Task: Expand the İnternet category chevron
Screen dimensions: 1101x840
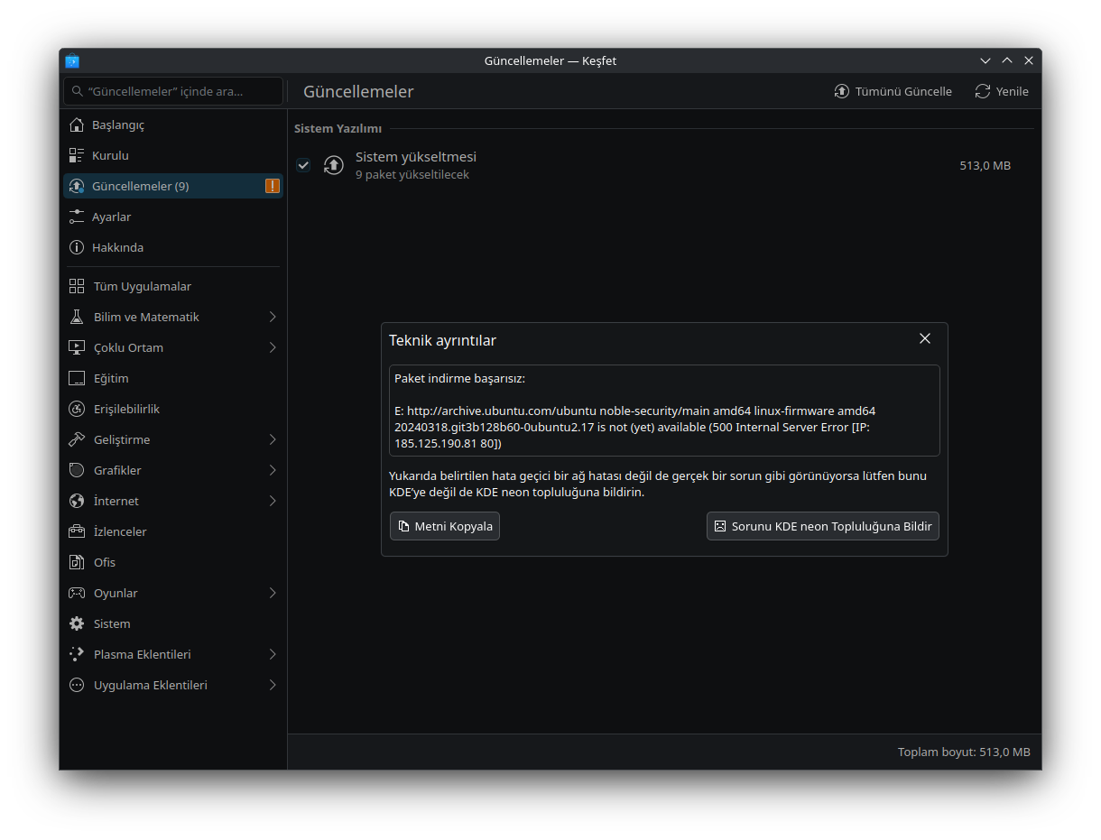Action: pos(272,501)
